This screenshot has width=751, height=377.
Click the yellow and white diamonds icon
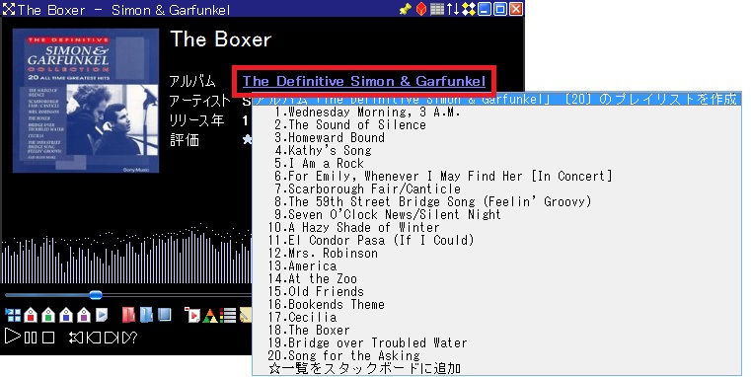tap(469, 9)
